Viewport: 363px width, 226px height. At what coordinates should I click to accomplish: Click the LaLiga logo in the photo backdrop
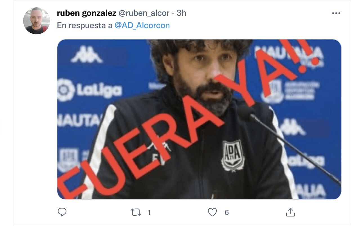tap(89, 90)
